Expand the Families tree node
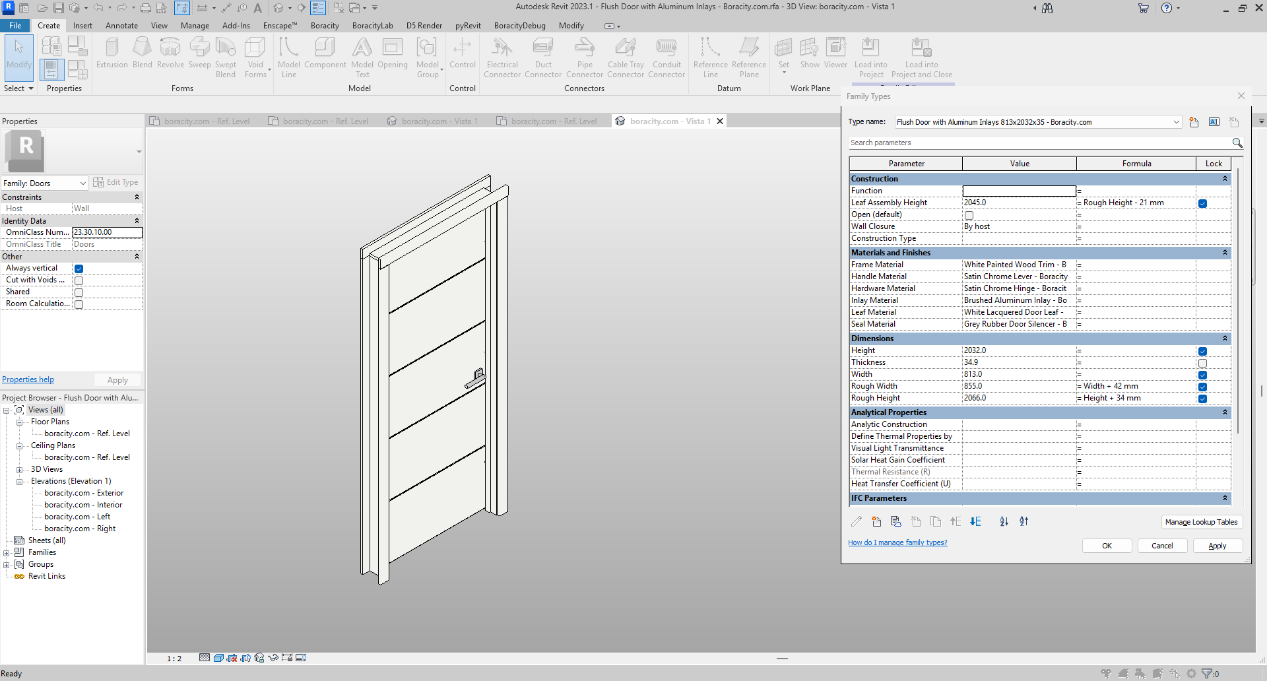1267x681 pixels. coord(6,553)
